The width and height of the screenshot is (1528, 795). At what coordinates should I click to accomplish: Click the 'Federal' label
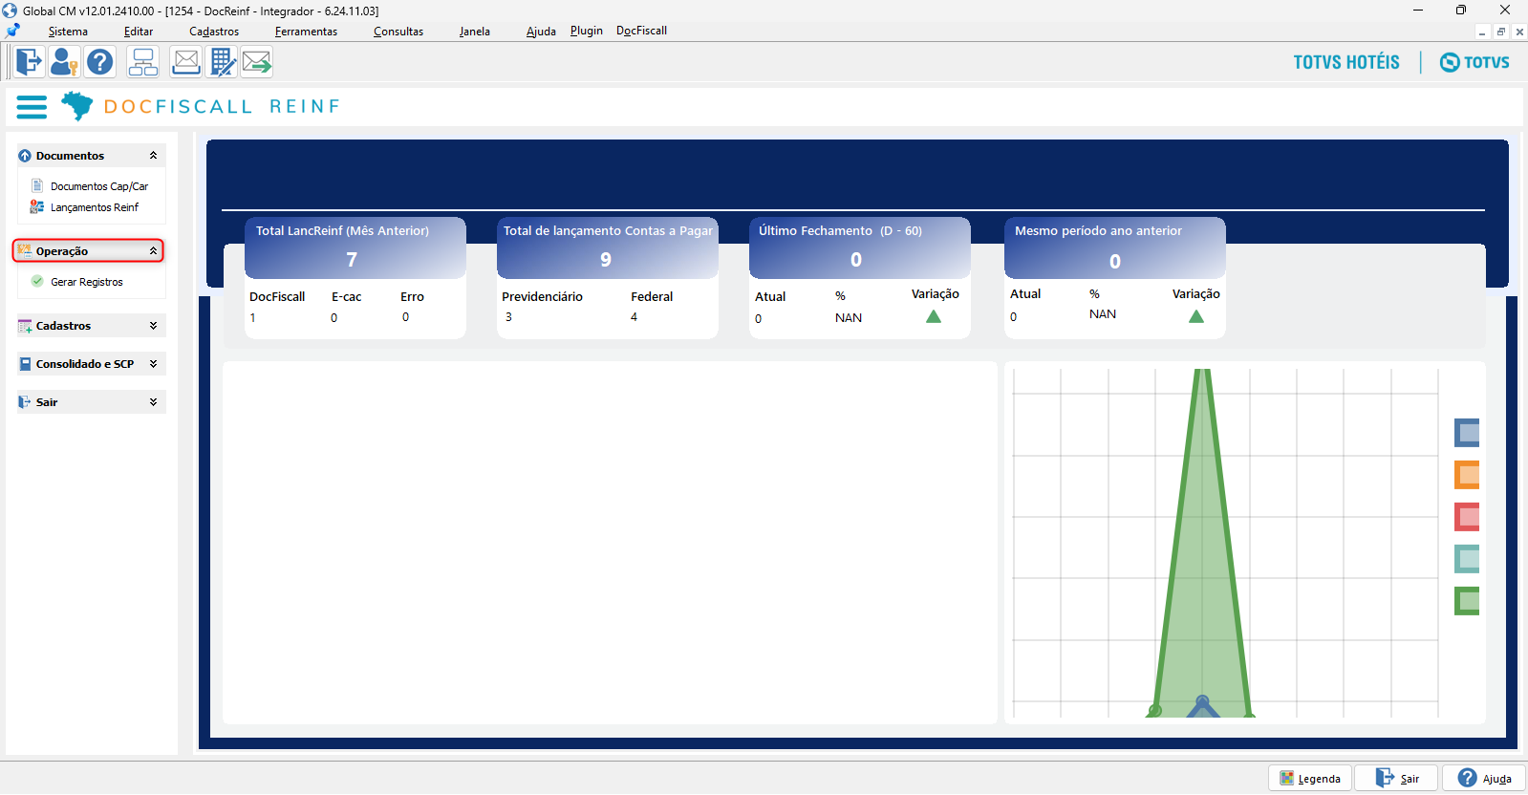pyautogui.click(x=652, y=296)
